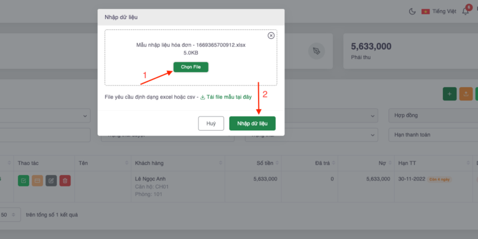478x239 pixels.
Task: Click the red trash delete icon
Action: click(x=65, y=180)
